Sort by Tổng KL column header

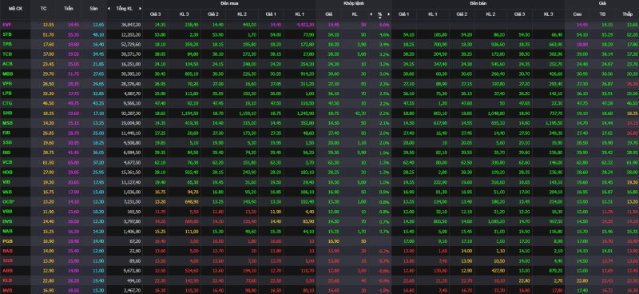(x=124, y=8)
